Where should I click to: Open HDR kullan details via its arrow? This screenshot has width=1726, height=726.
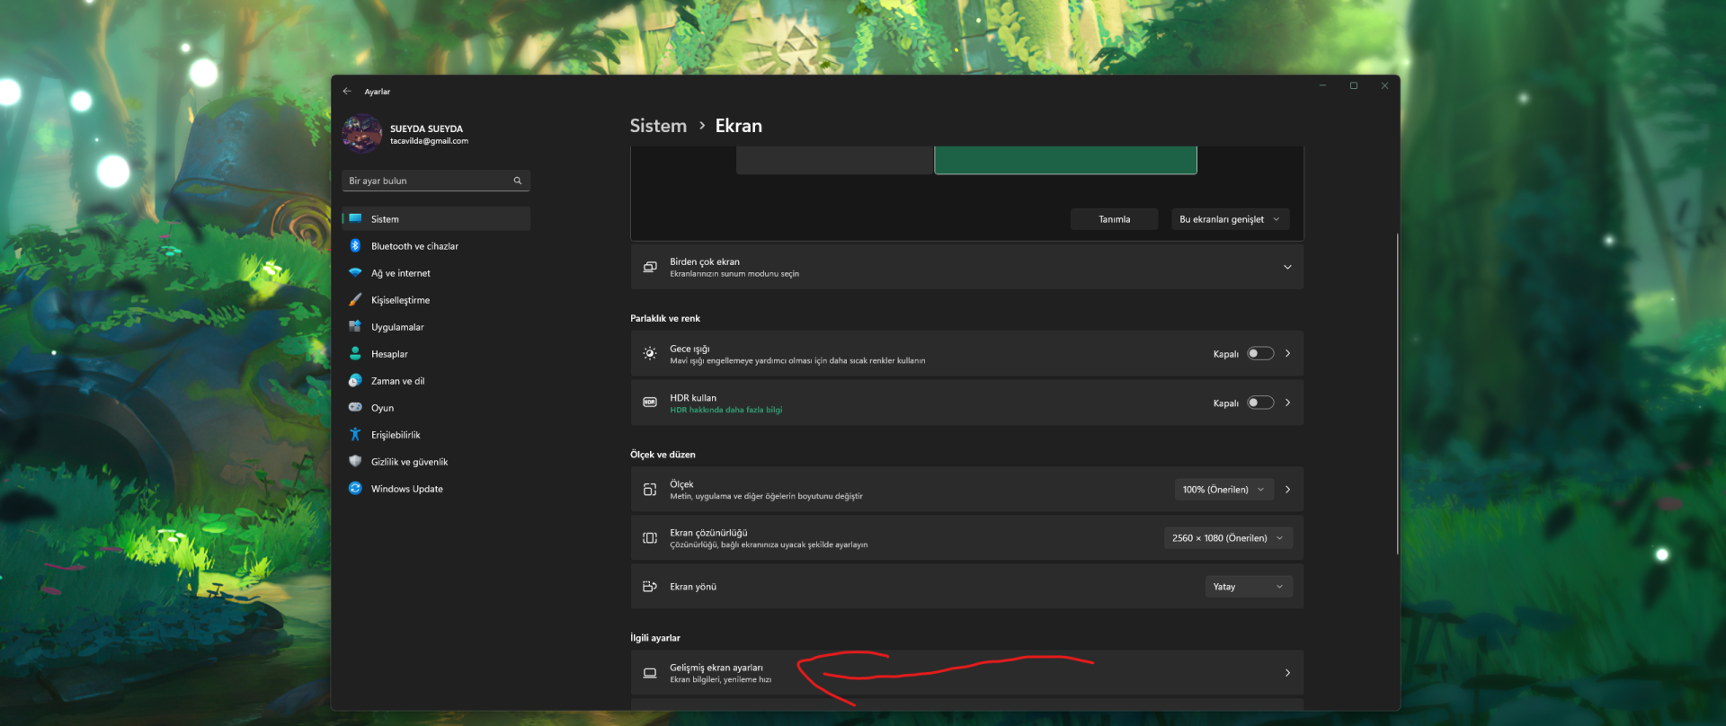1287,403
